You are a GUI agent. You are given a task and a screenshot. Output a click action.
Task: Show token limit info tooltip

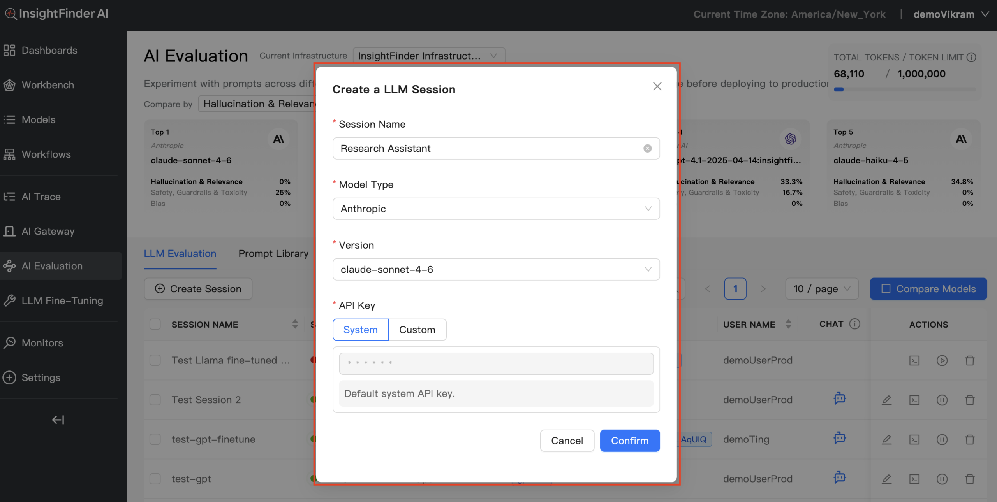click(x=971, y=58)
